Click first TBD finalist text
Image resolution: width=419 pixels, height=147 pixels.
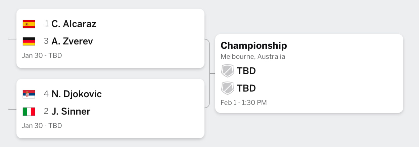(x=246, y=71)
